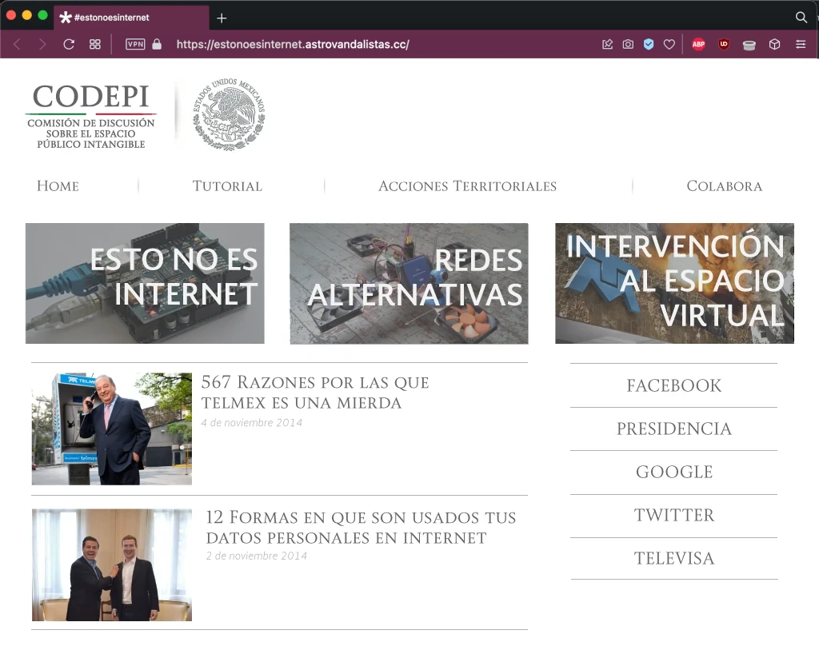819x650 pixels.
Task: Open the Speed Dial grid icon
Action: (x=94, y=45)
